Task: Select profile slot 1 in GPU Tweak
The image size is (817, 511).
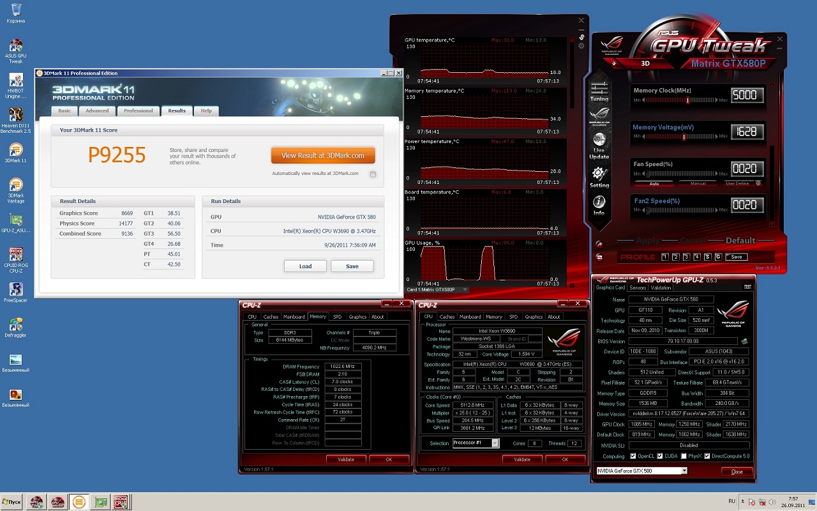Action: (x=665, y=257)
